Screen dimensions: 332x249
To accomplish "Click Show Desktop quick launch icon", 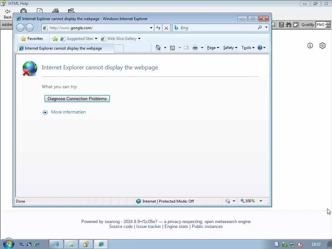I will pyautogui.click(x=22, y=244).
